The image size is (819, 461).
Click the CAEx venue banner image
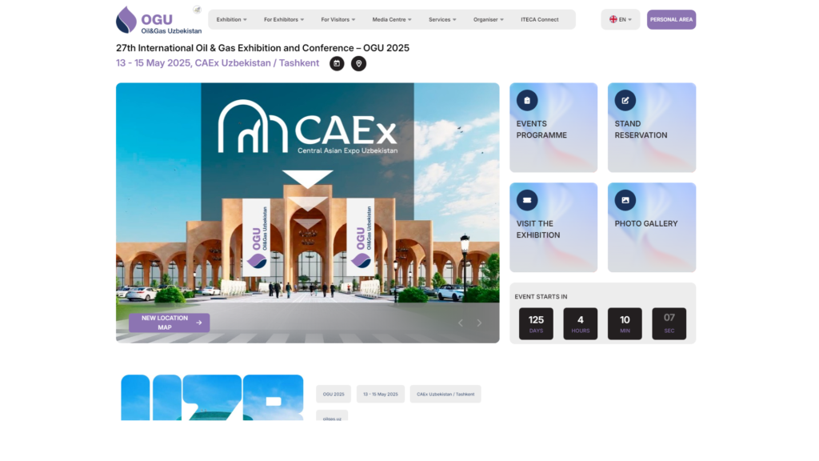point(308,213)
